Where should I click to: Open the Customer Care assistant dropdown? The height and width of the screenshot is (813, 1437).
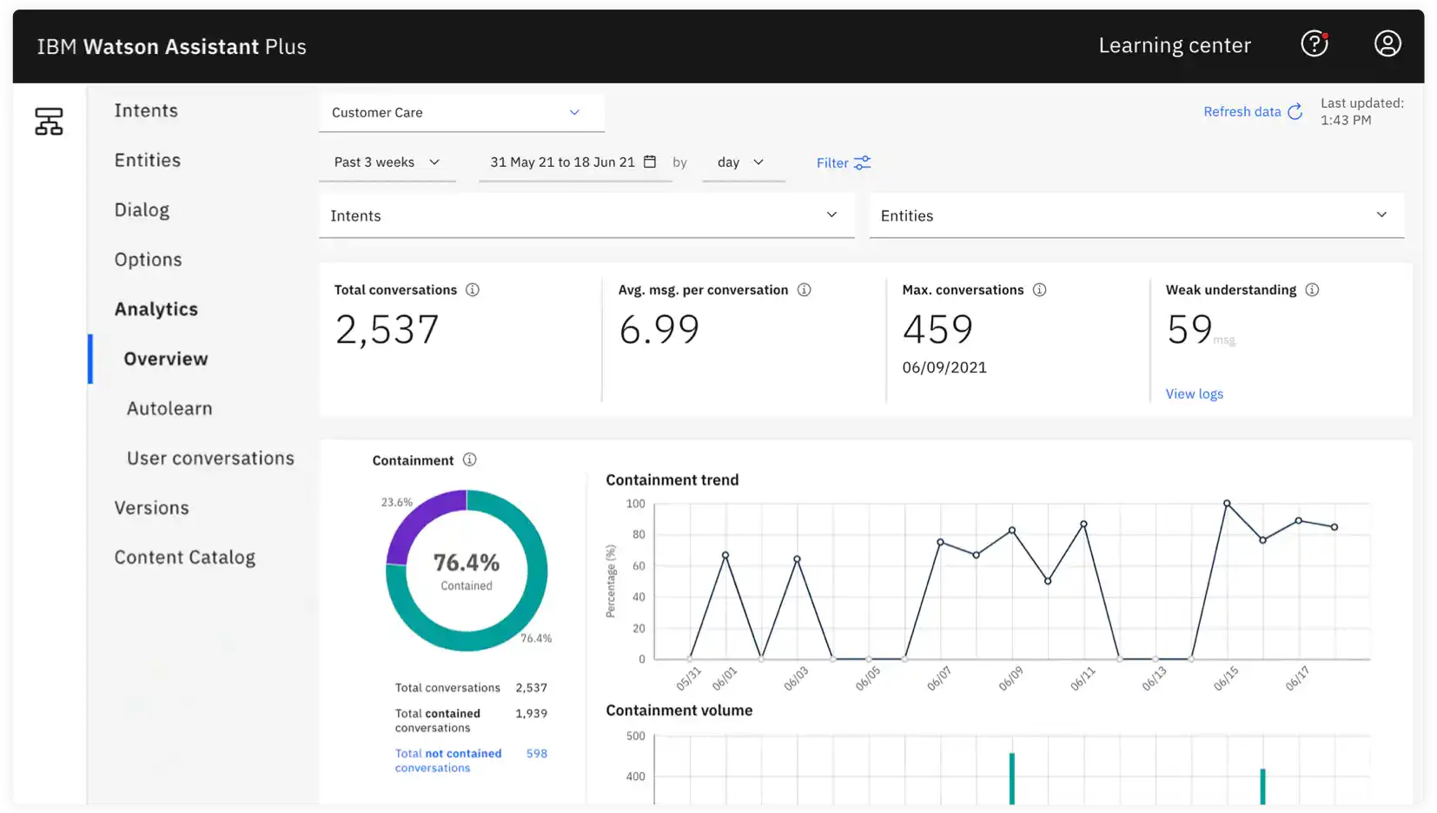[461, 113]
